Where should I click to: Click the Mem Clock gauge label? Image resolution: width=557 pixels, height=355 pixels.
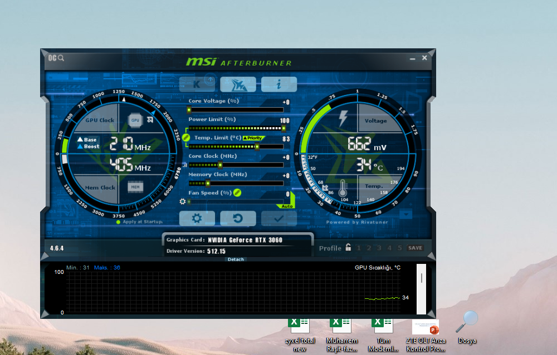[x=100, y=188]
